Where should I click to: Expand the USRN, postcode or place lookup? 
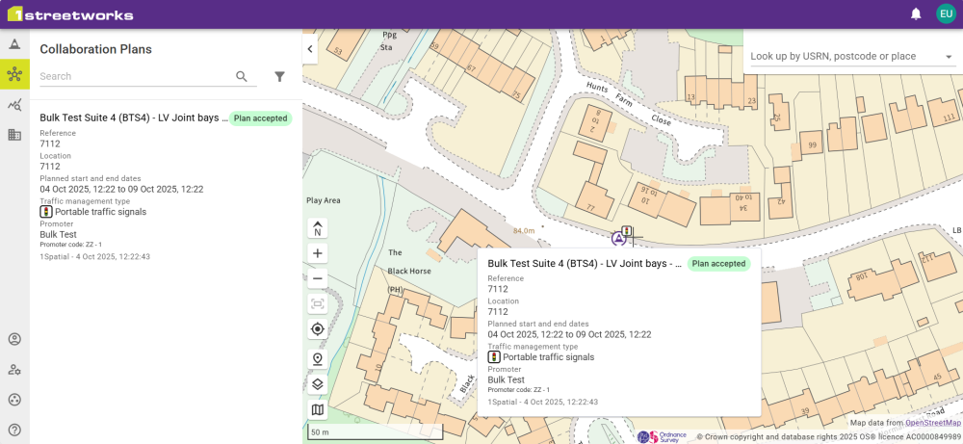tap(949, 57)
